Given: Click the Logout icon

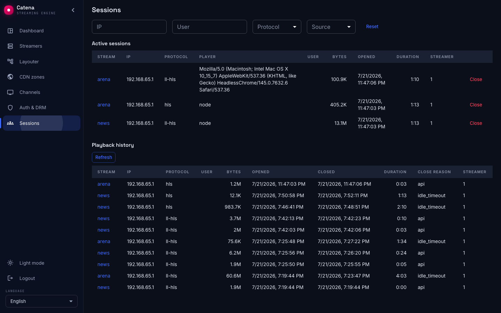Looking at the screenshot, I should click(x=10, y=278).
